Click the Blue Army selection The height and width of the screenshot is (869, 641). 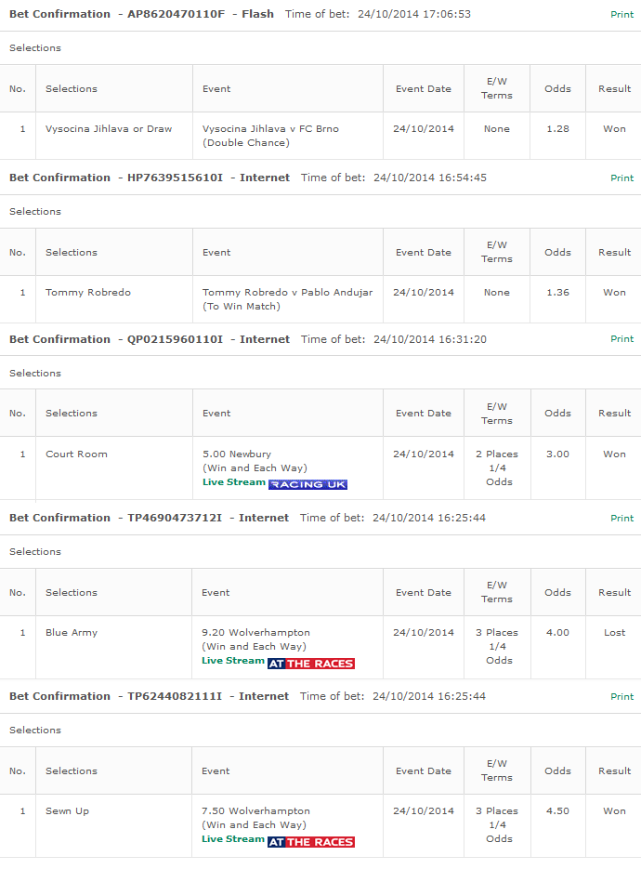pyautogui.click(x=72, y=632)
